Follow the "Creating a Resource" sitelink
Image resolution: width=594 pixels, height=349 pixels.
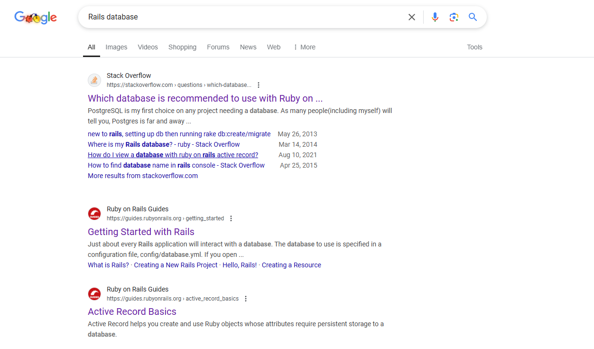click(291, 265)
